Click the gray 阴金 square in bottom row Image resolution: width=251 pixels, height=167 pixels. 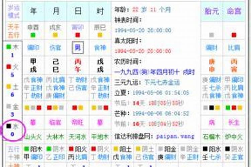(x=183, y=149)
